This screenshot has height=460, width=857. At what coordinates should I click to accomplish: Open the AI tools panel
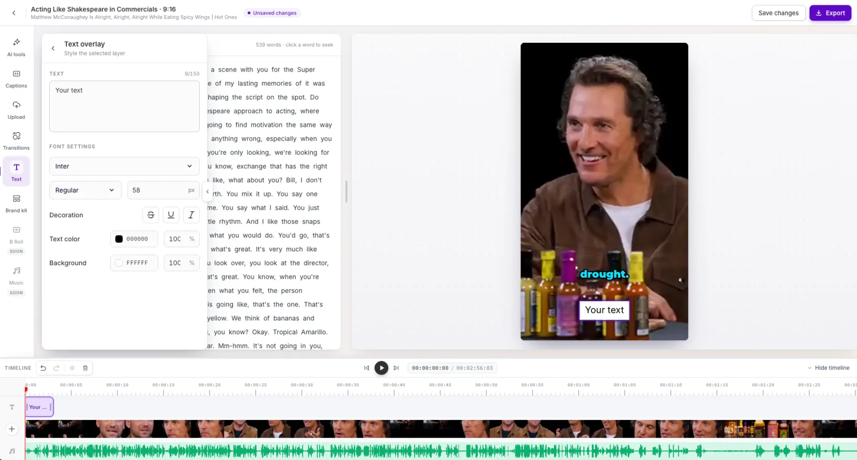coord(16,47)
